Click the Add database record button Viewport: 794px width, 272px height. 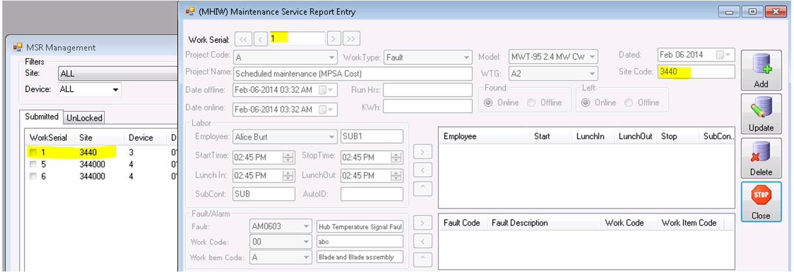click(x=761, y=70)
